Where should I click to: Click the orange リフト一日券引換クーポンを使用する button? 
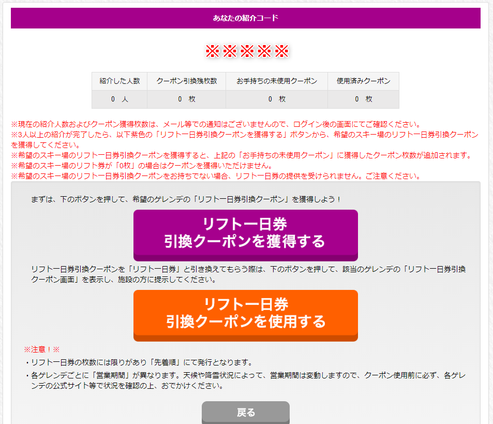246,315
